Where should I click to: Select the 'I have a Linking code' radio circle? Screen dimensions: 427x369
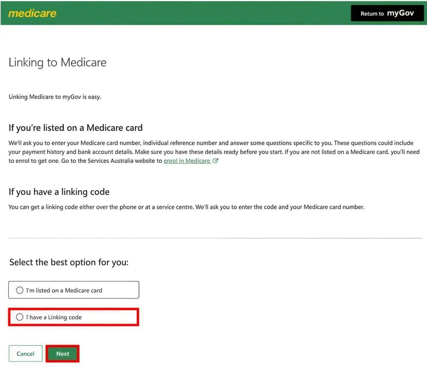[x=20, y=317]
